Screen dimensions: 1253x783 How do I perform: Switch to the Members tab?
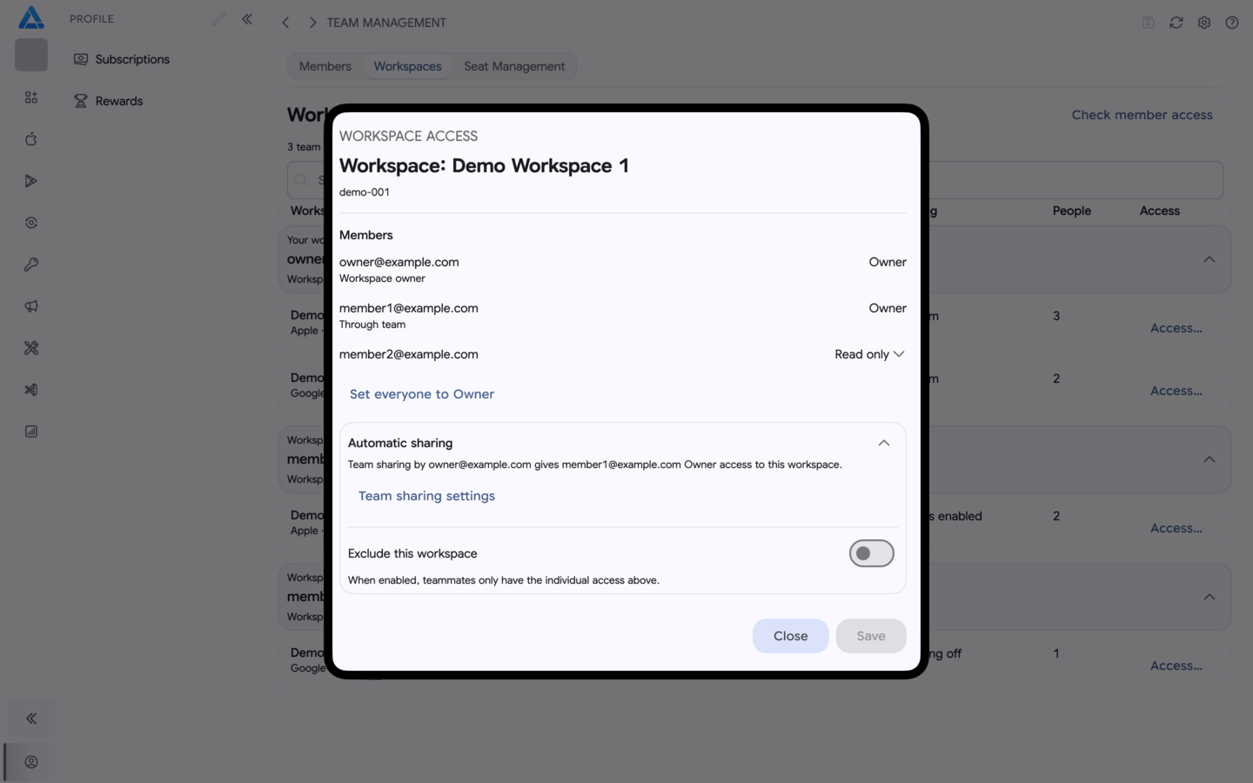(x=325, y=66)
